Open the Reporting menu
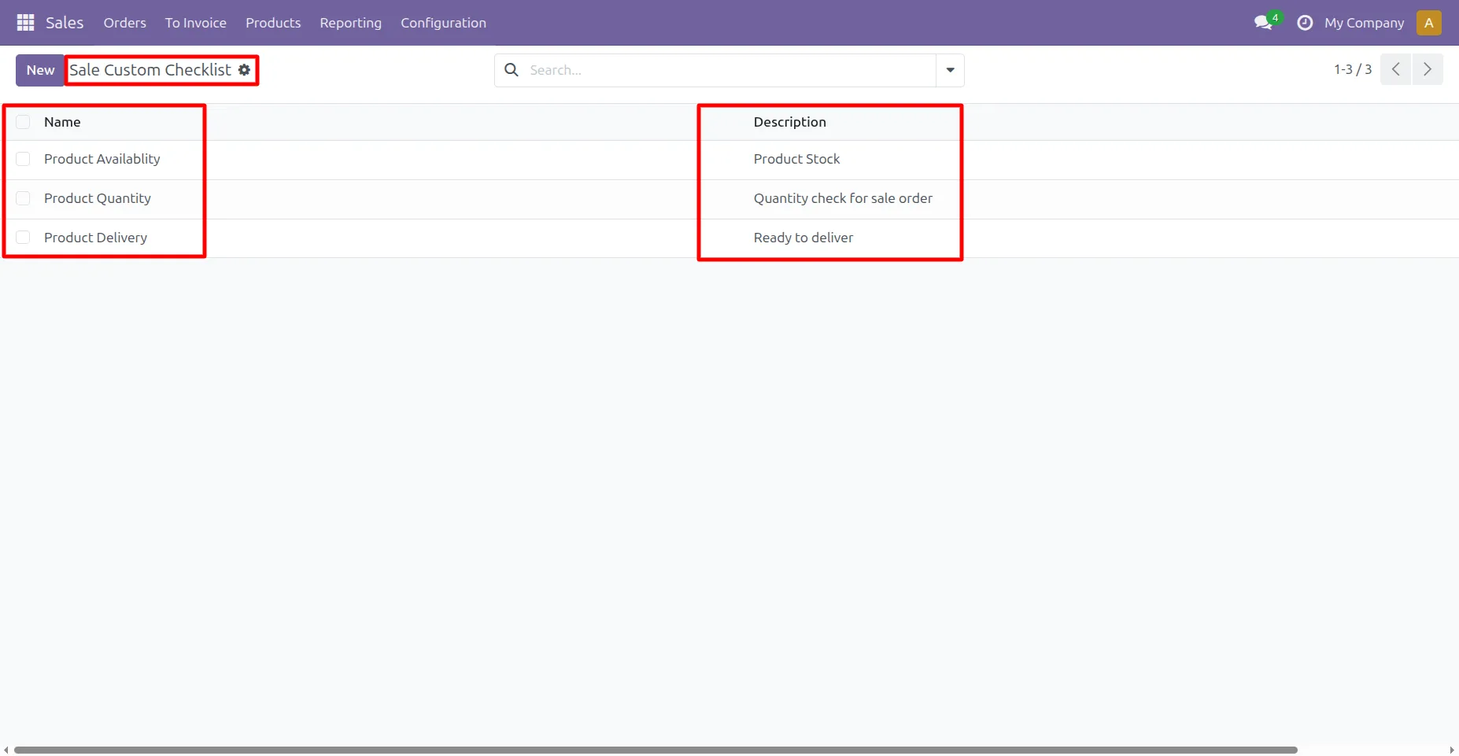 click(350, 23)
